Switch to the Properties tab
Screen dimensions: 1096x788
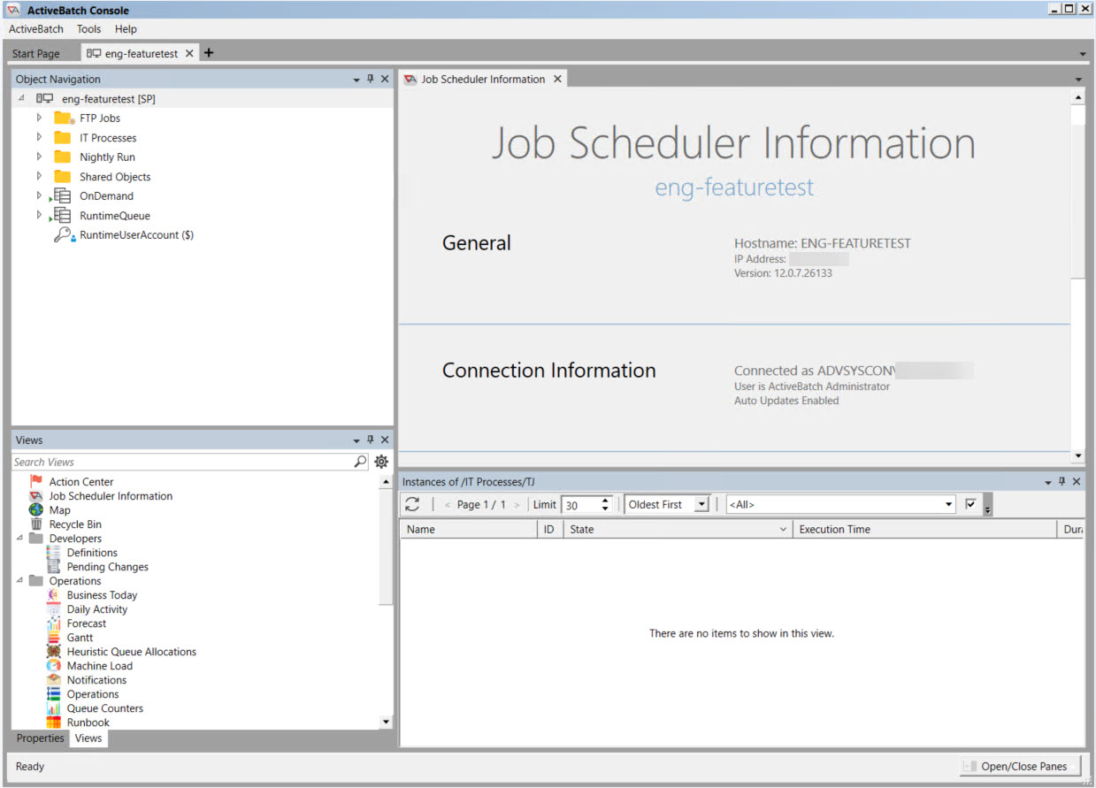[x=41, y=738]
